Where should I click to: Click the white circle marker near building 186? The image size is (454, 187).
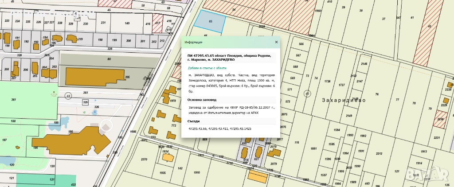[106, 126]
